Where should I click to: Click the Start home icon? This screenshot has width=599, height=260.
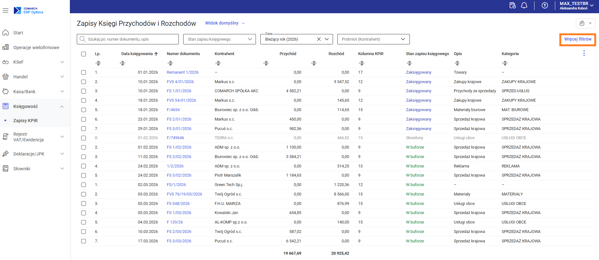[x=5, y=33]
